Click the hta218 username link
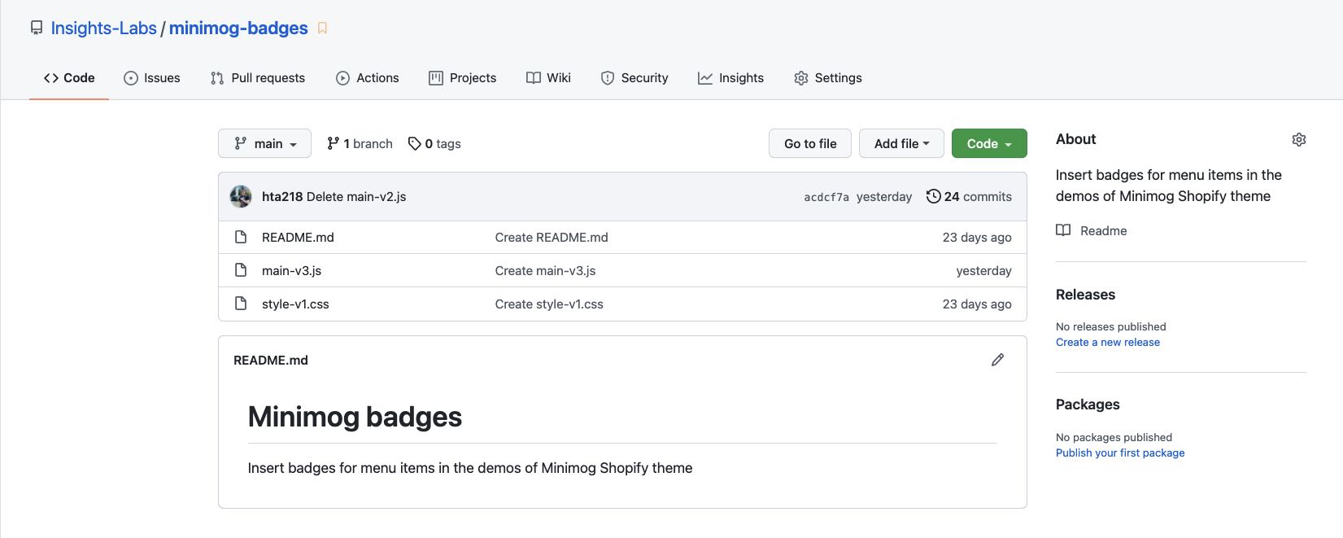Image resolution: width=1343 pixels, height=538 pixels. (282, 197)
